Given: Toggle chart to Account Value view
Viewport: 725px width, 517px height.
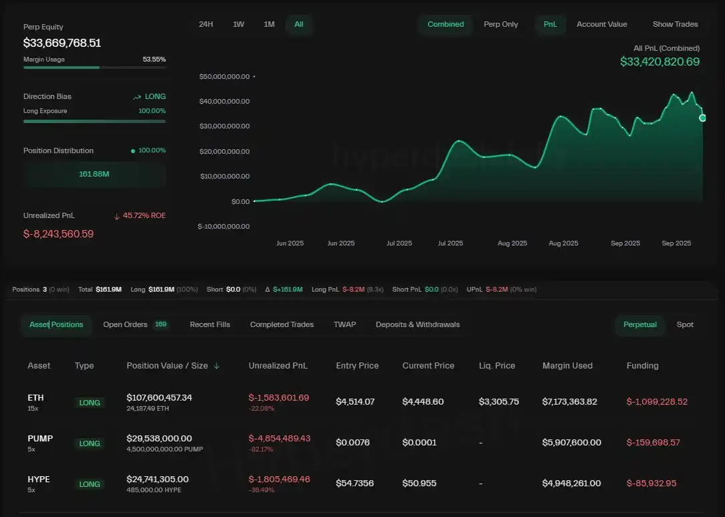Looking at the screenshot, I should tap(601, 24).
